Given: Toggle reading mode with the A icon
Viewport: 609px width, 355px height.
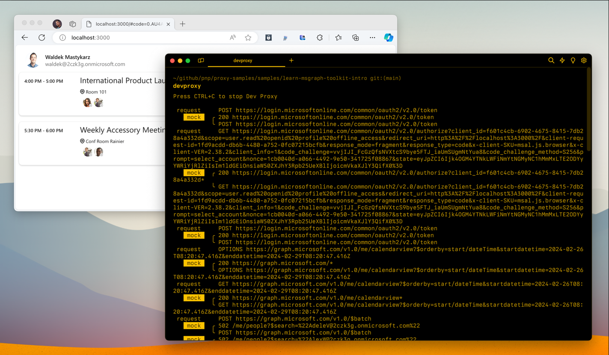Looking at the screenshot, I should click(x=232, y=38).
